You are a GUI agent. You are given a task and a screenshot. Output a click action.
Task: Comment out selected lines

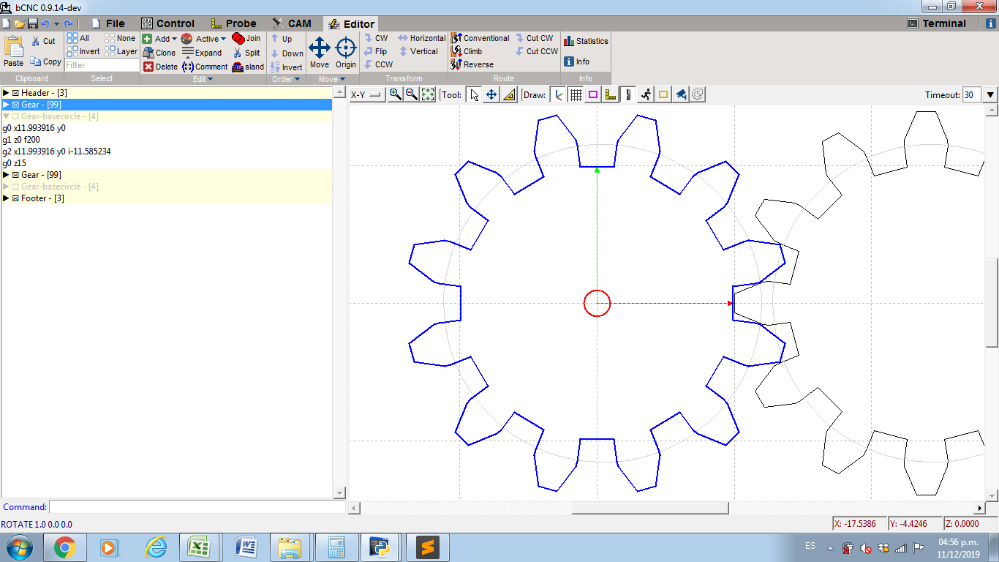click(205, 67)
